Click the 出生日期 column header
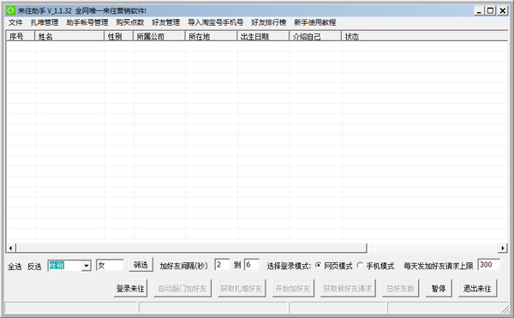The image size is (514, 318). click(263, 36)
